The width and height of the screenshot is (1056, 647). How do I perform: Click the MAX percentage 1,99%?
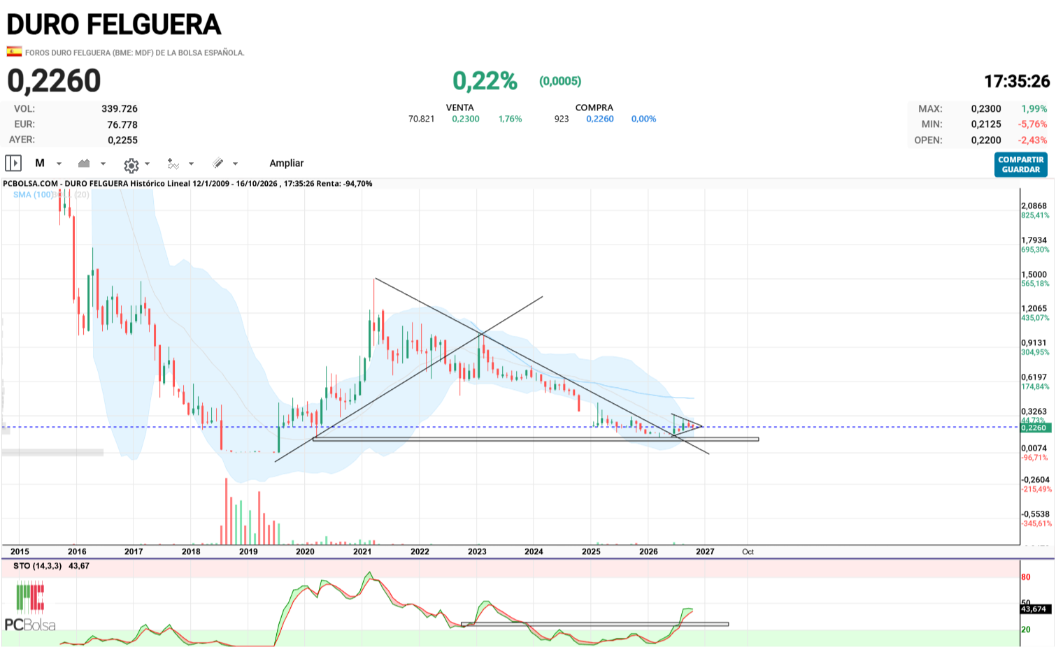pyautogui.click(x=1034, y=108)
